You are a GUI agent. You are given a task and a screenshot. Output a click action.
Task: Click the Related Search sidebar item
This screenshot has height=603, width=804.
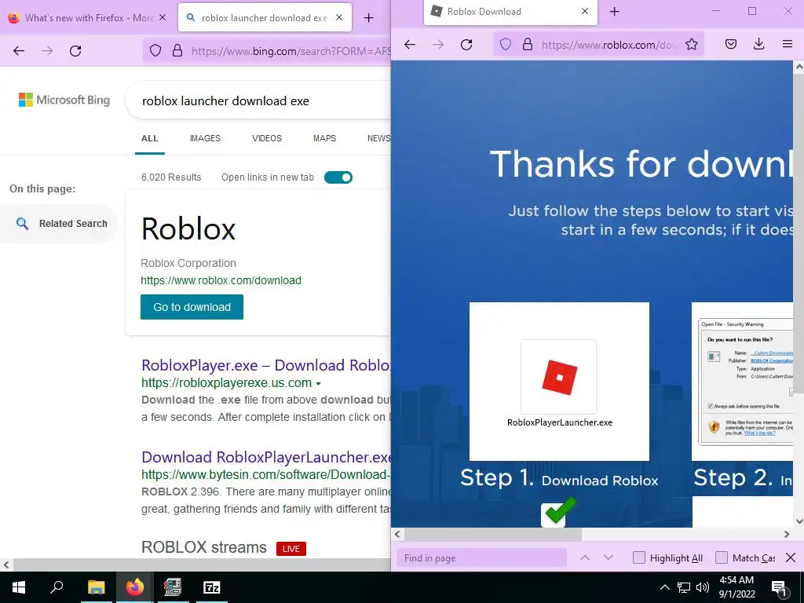(59, 224)
